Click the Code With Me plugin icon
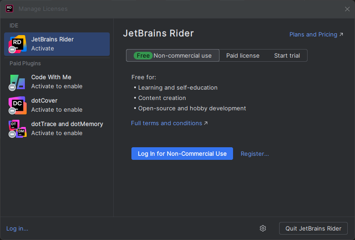 tap(18, 82)
